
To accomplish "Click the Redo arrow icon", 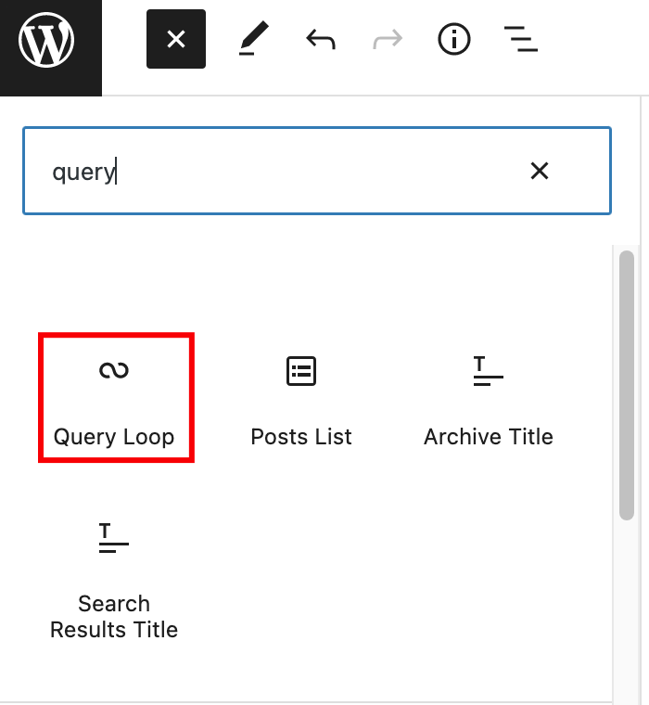I will (x=388, y=39).
